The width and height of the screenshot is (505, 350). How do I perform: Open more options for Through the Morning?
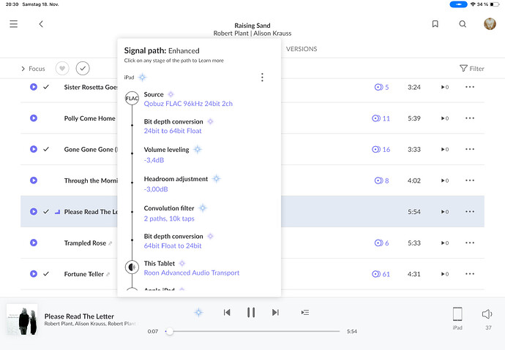point(470,180)
